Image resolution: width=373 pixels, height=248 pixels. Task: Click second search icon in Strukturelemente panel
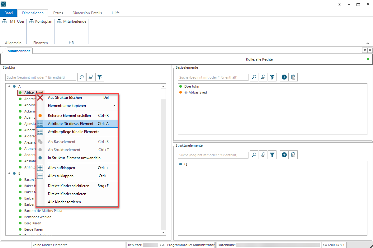263,155
